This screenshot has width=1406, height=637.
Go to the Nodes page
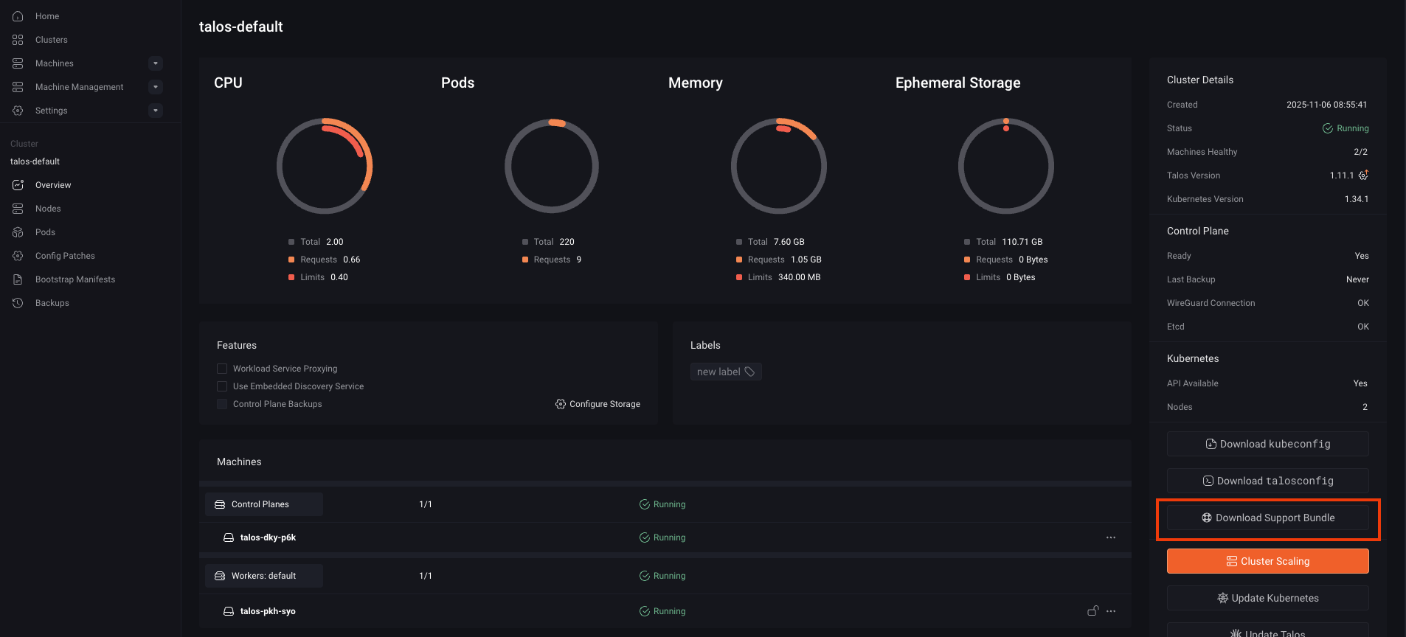click(x=48, y=209)
